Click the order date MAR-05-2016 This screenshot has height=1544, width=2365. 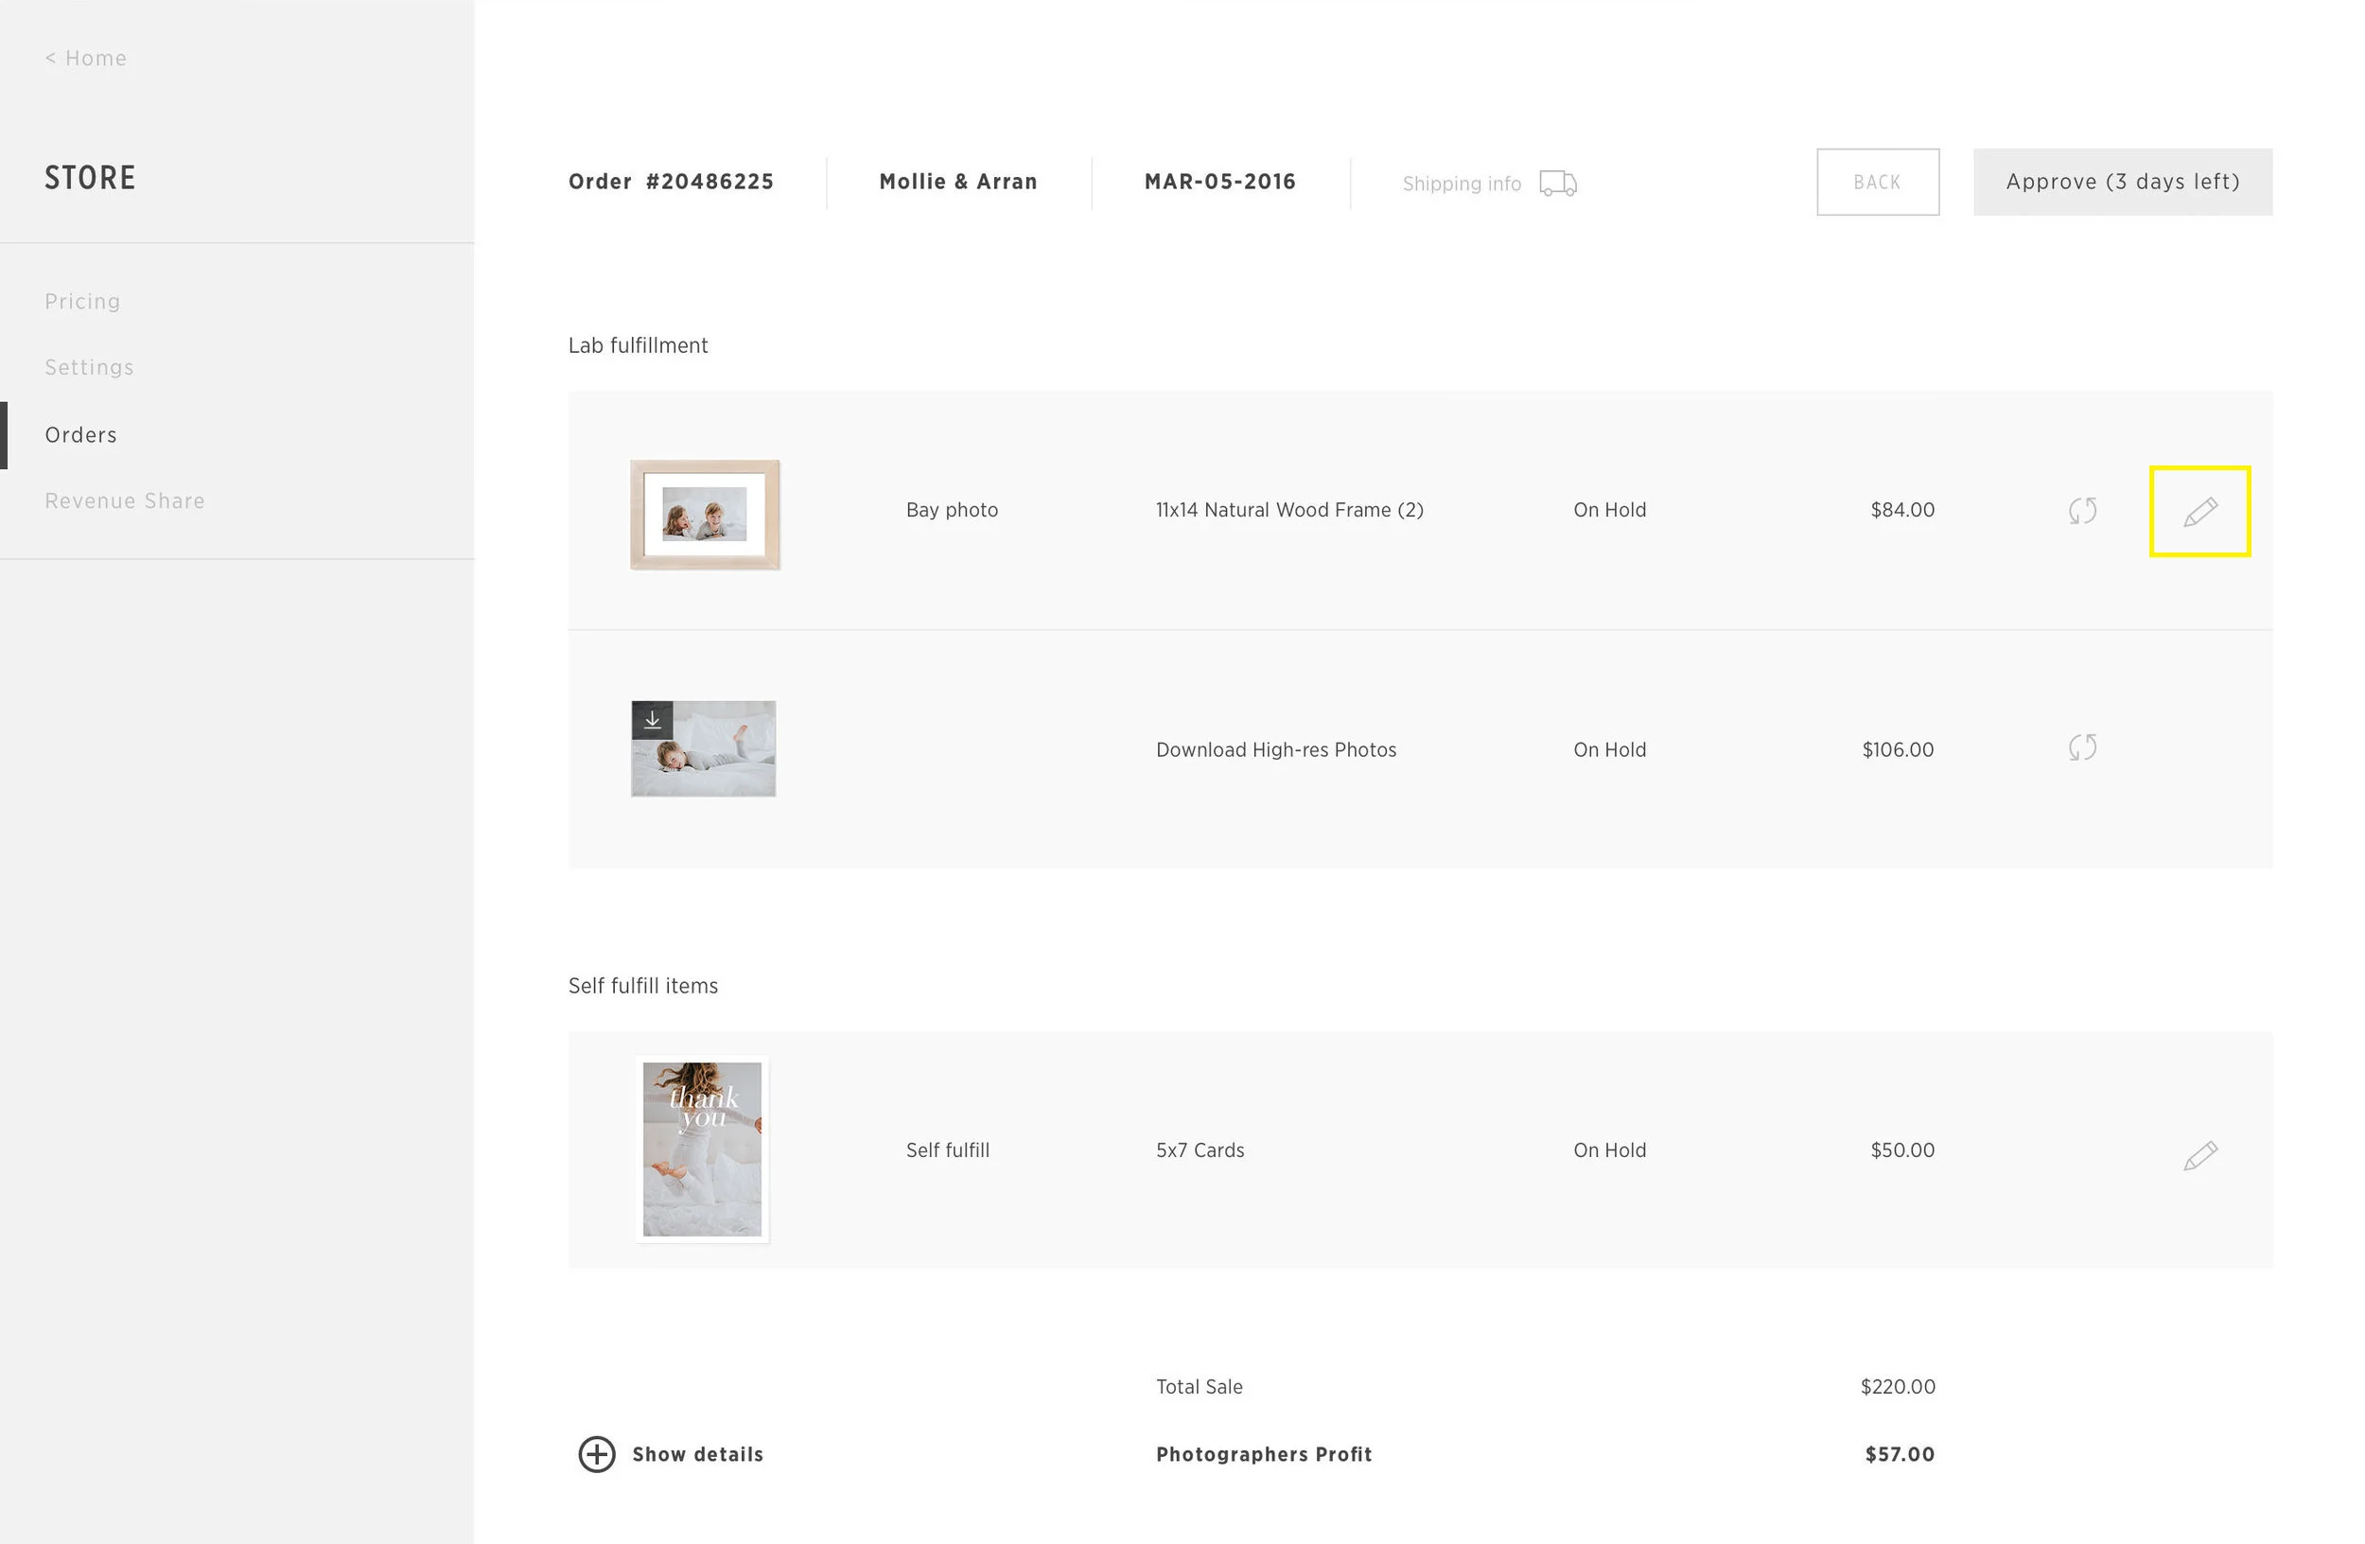[1220, 181]
